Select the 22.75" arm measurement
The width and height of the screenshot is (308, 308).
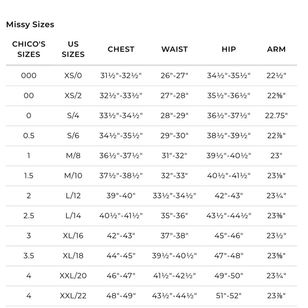[x=276, y=116]
